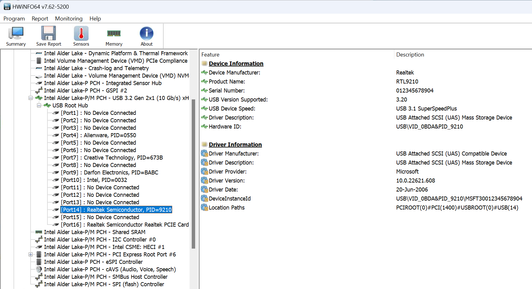Click the Driver Information heading

pyautogui.click(x=235, y=145)
